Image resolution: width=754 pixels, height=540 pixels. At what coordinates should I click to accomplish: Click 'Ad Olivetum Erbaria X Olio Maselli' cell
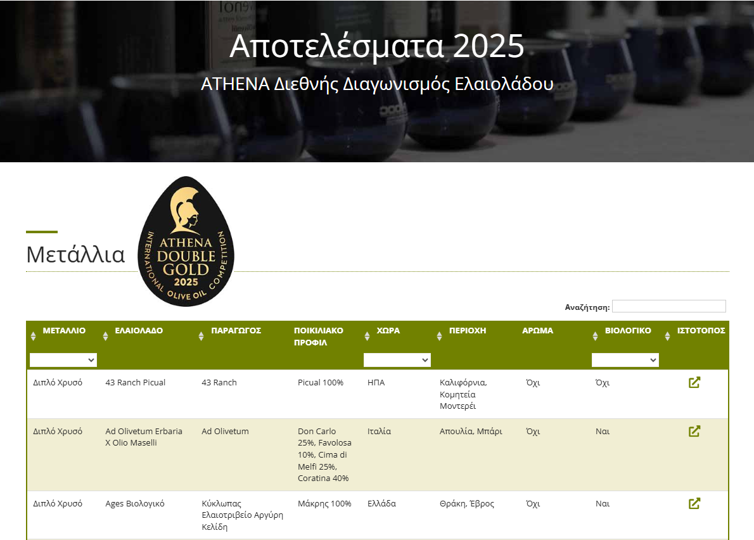point(144,437)
